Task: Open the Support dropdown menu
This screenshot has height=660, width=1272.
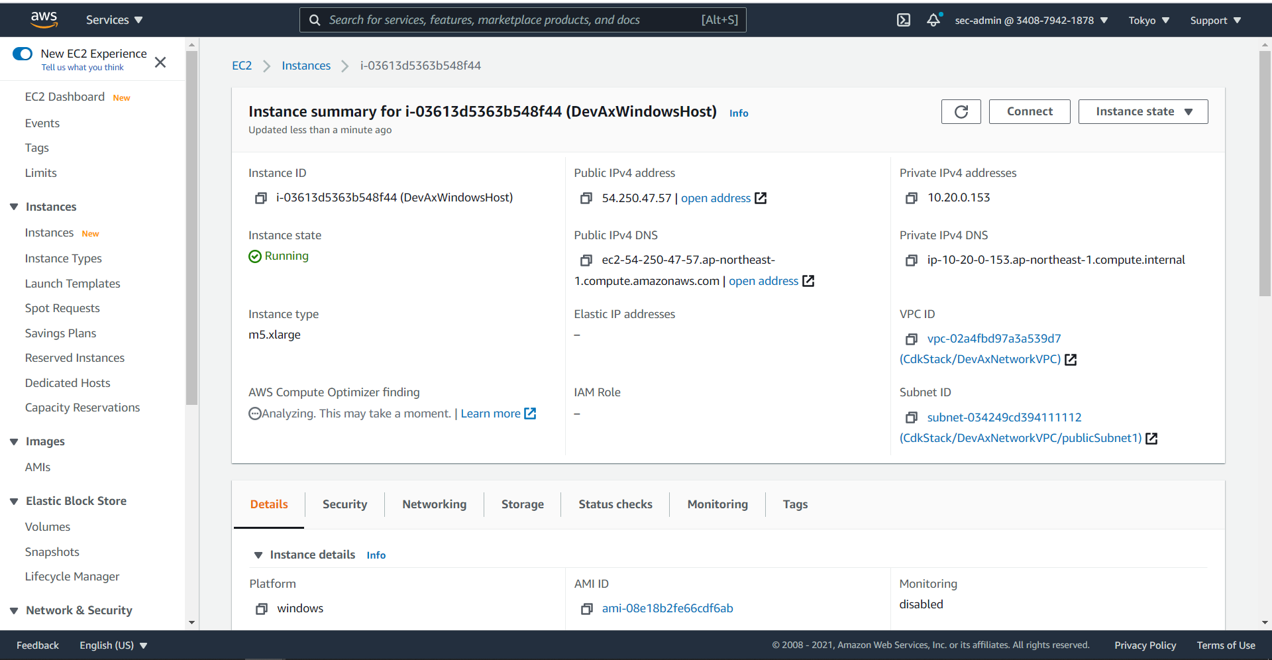Action: 1215,21
